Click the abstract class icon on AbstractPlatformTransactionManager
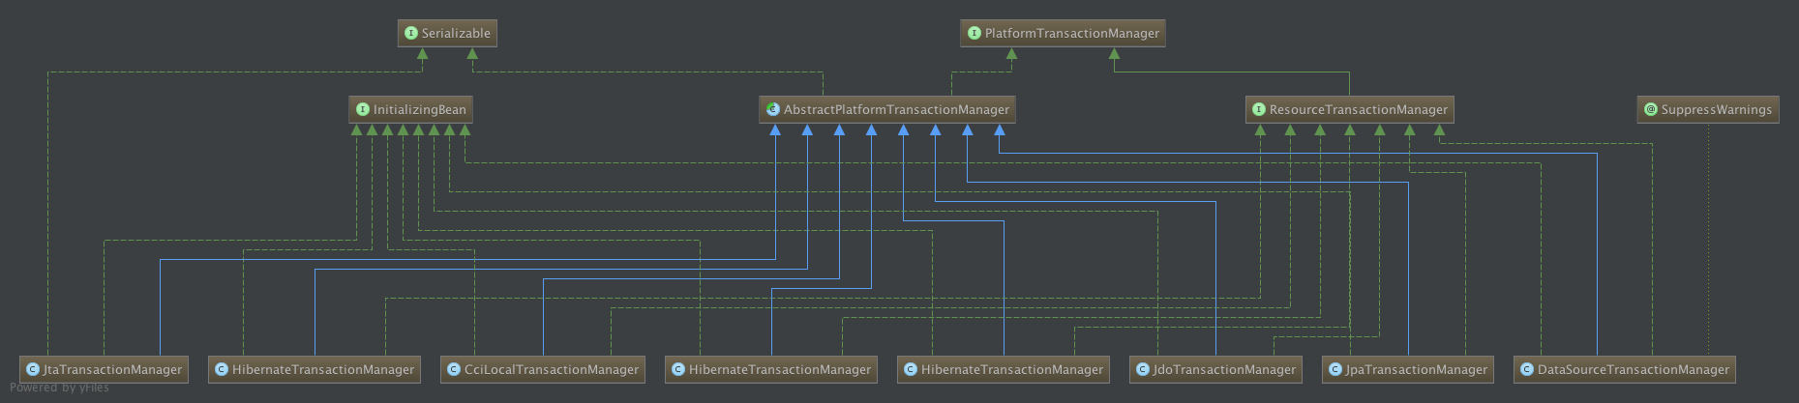Image resolution: width=1799 pixels, height=403 pixels. click(x=772, y=109)
